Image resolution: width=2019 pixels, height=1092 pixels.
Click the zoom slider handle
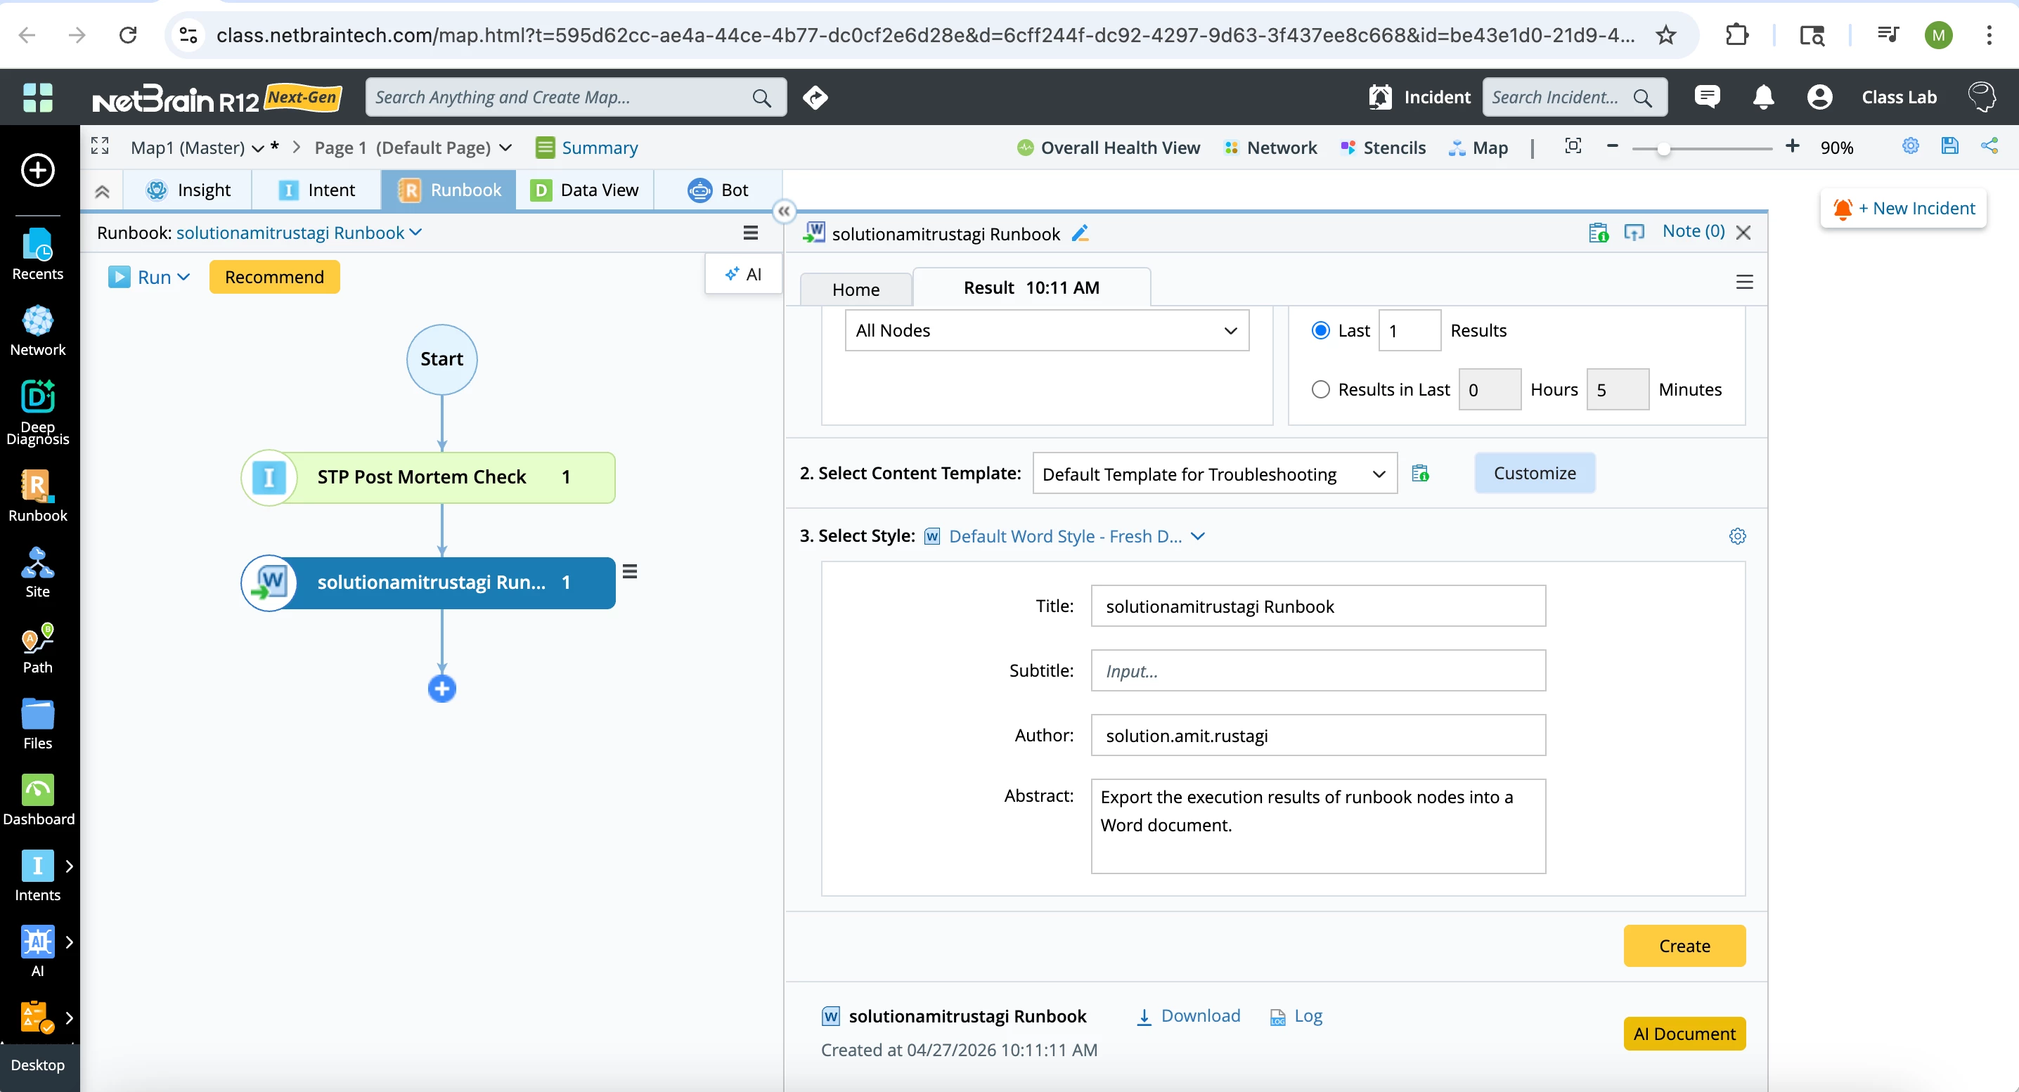pos(1663,149)
